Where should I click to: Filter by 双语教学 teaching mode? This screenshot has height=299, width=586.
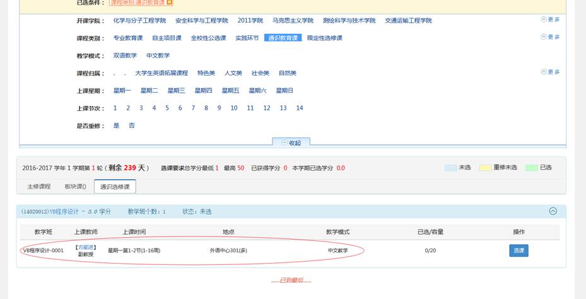[x=125, y=56]
